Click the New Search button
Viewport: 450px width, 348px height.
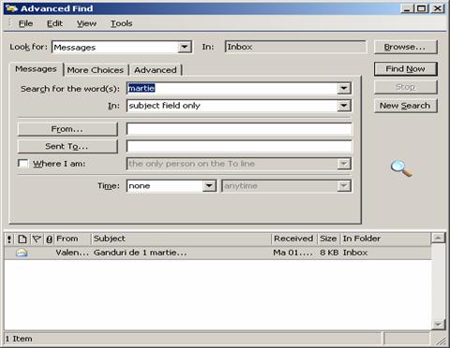tap(405, 106)
